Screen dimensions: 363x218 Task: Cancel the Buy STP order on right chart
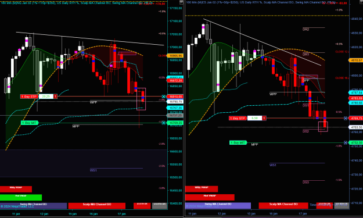tap(346, 118)
